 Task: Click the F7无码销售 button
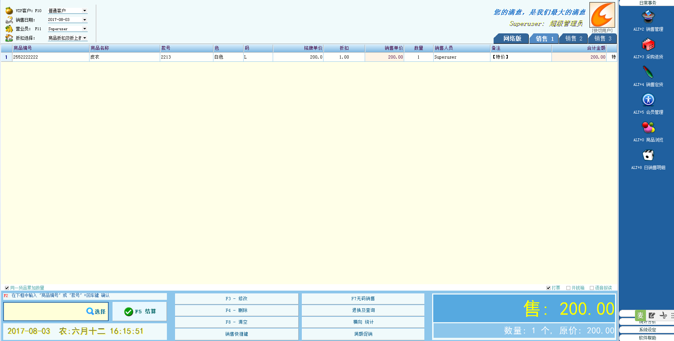(x=363, y=299)
